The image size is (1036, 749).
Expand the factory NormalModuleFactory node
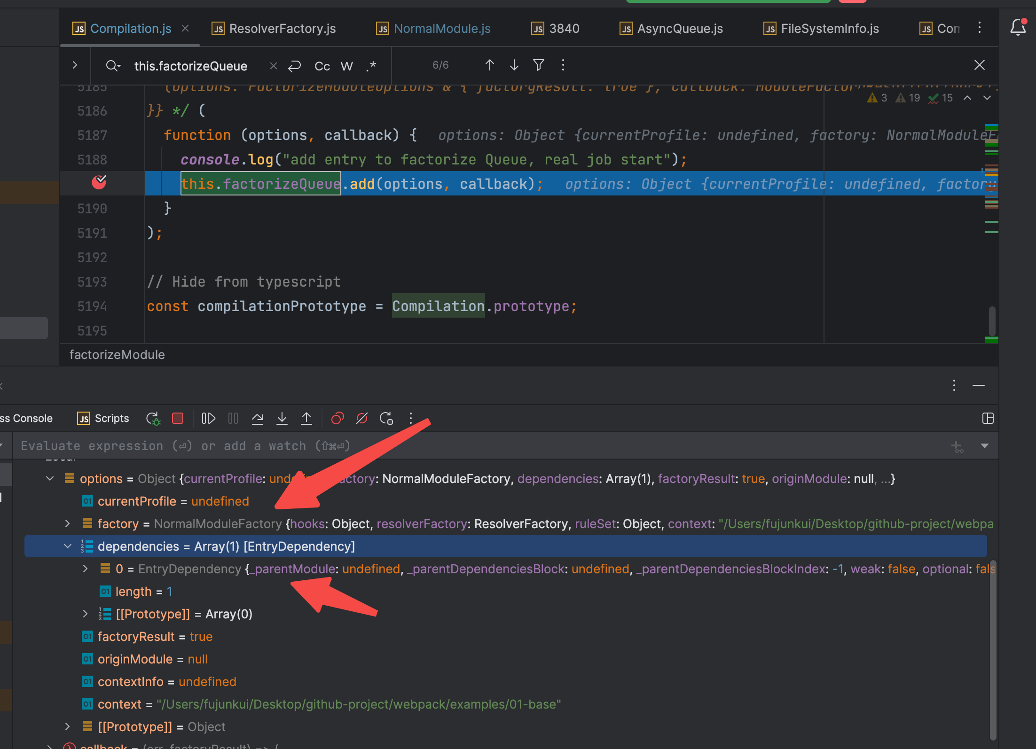coord(67,523)
